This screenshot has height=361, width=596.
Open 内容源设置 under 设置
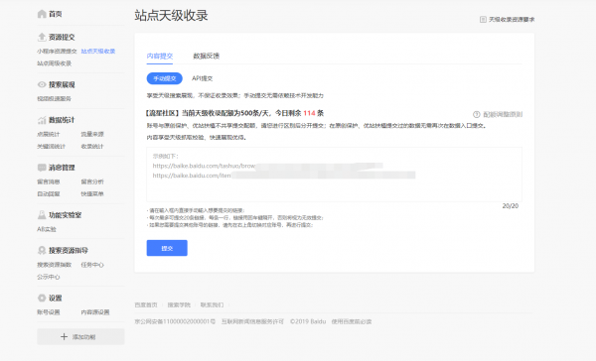tap(95, 312)
